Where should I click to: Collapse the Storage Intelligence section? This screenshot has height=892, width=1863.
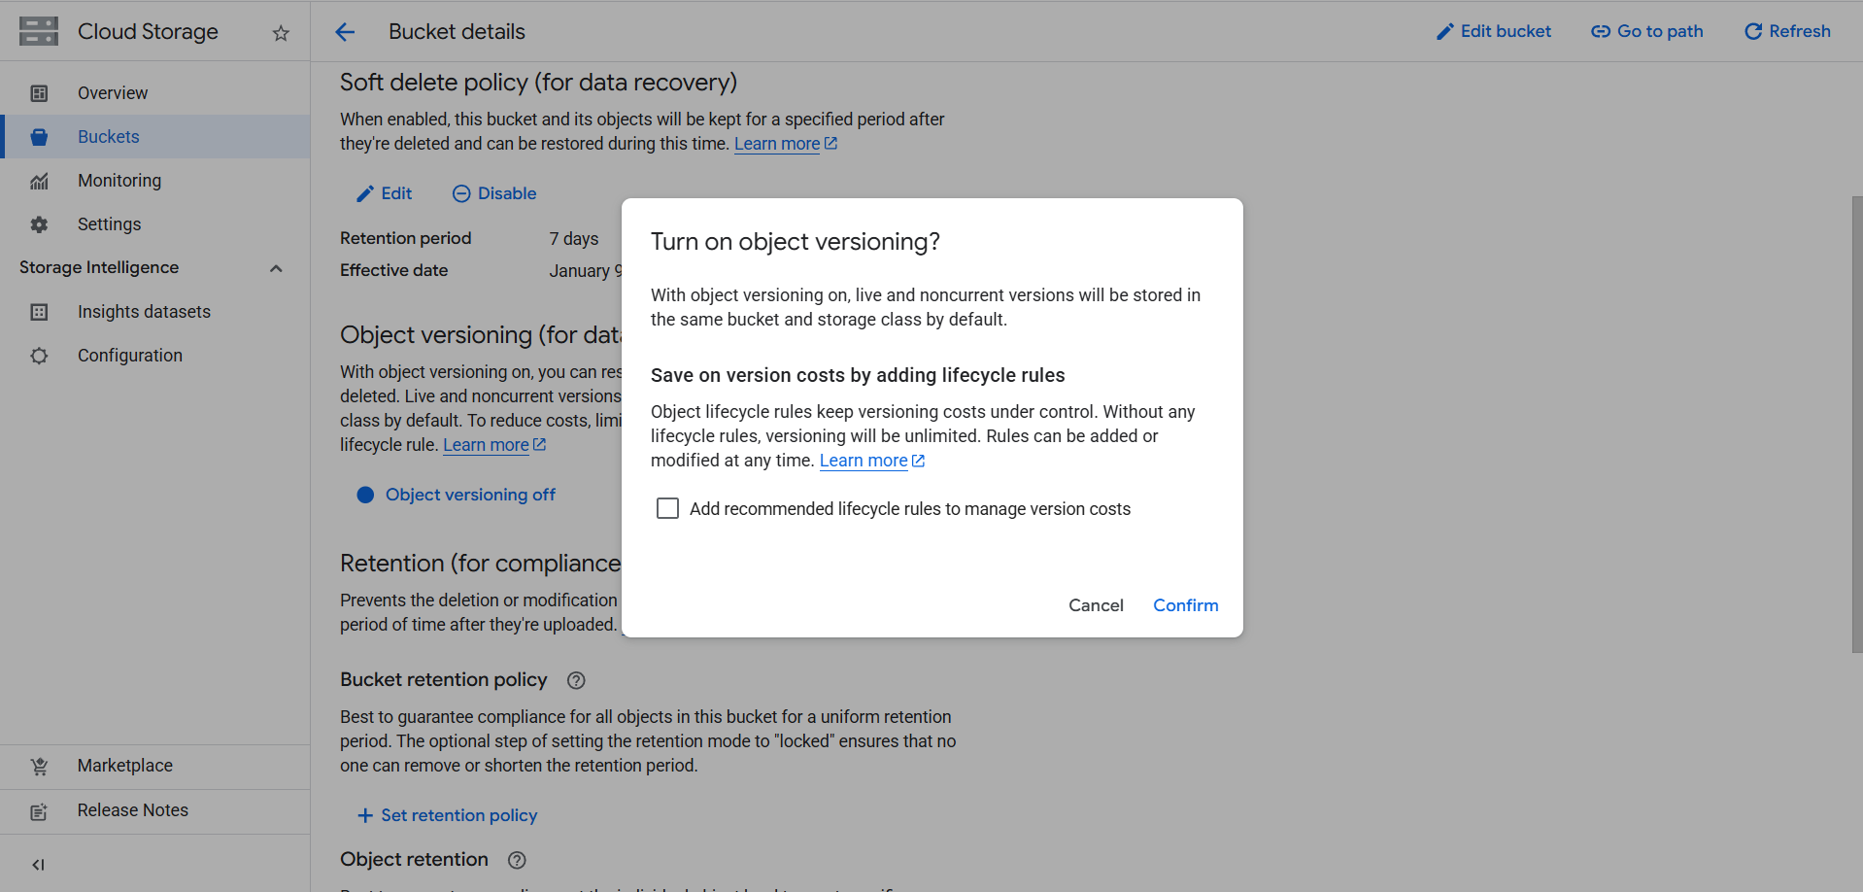point(276,268)
